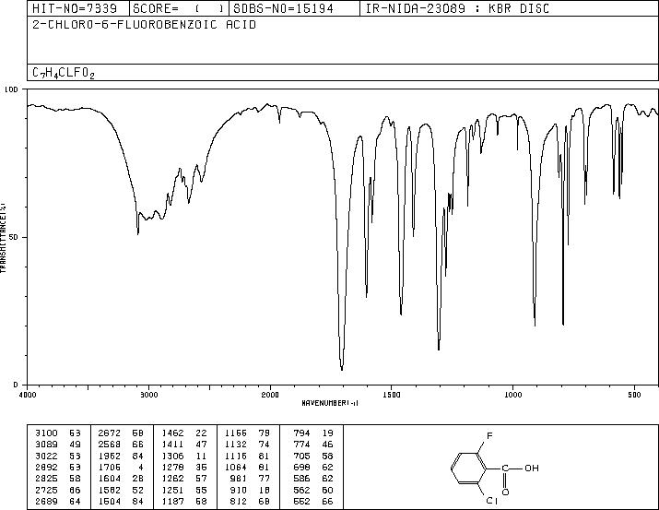Select the 1582 peak table entry
This screenshot has height=510, width=659.
(x=121, y=491)
